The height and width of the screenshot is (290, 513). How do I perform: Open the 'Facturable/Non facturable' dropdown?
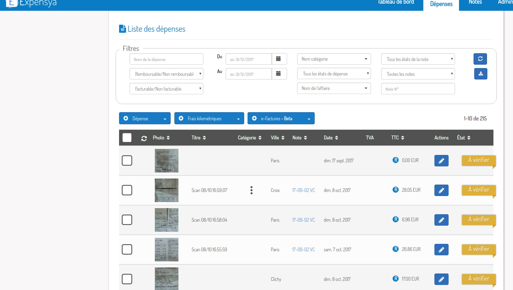tap(166, 89)
